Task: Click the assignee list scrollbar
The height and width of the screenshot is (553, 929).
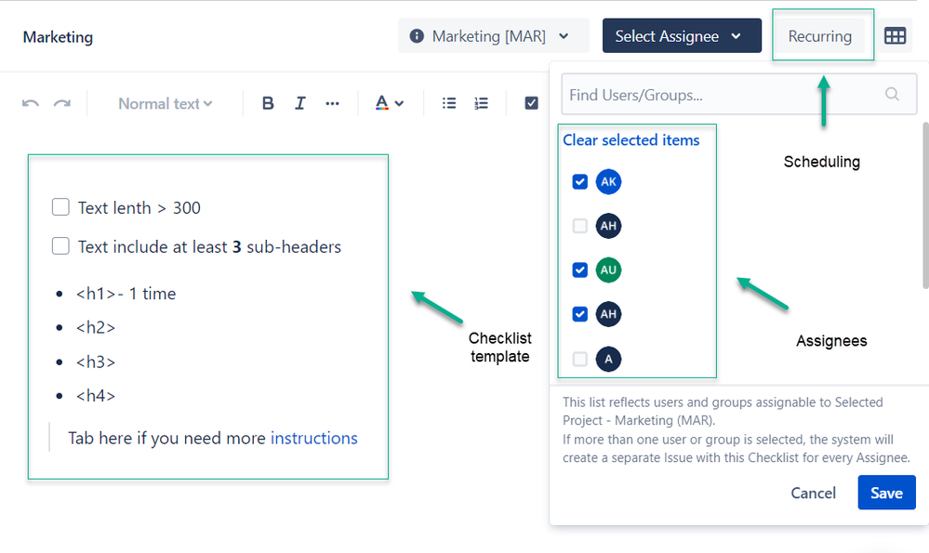Action: [925, 204]
